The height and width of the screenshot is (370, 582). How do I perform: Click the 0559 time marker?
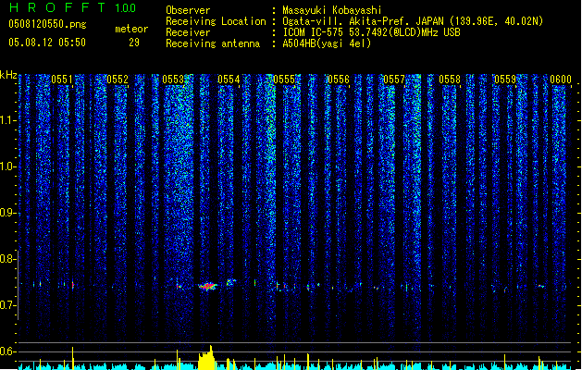coord(505,80)
